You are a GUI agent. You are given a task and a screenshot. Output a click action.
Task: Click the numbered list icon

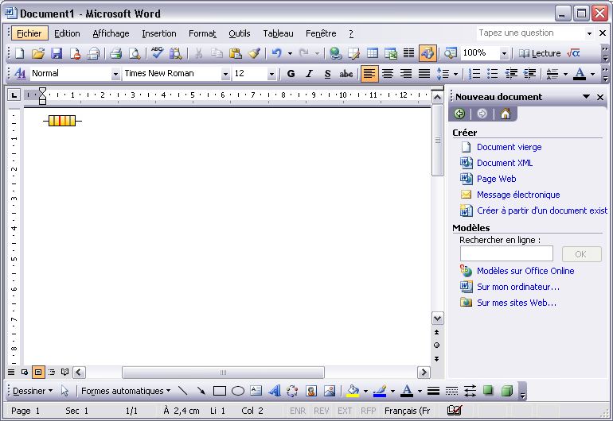[474, 73]
